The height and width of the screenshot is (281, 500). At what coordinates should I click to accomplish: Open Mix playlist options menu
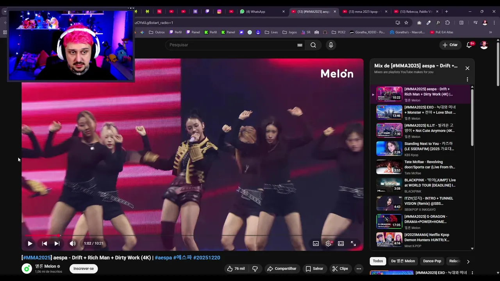(x=467, y=79)
